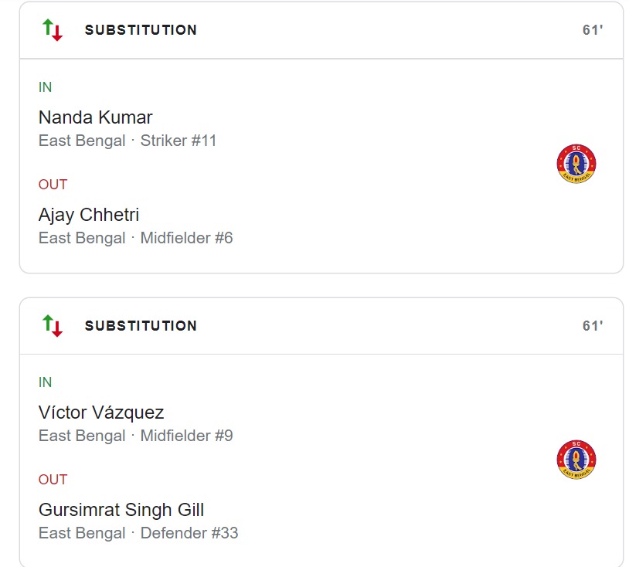Select the SUBSTITUTION heading of the Nanda Kumar card
Image resolution: width=629 pixels, height=567 pixels.
pos(141,30)
